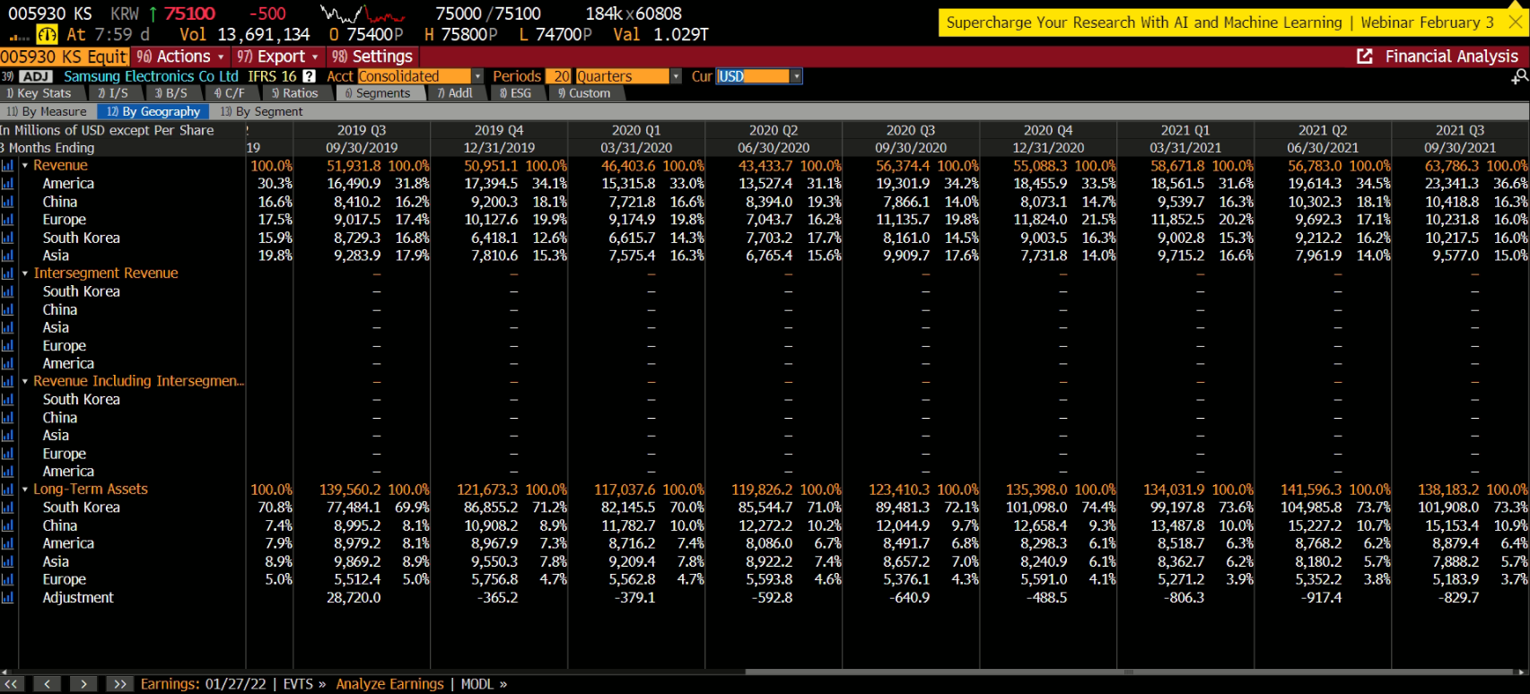Screen dimensions: 1530x694
Task: Click the zoom magnifier icon at top right
Action: [x=1518, y=78]
